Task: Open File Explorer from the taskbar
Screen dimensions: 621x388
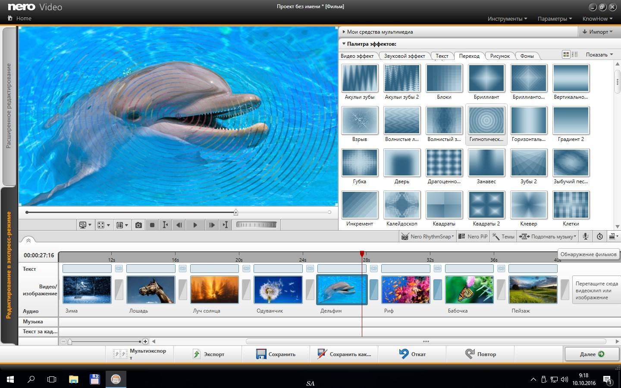Action: tap(74, 379)
